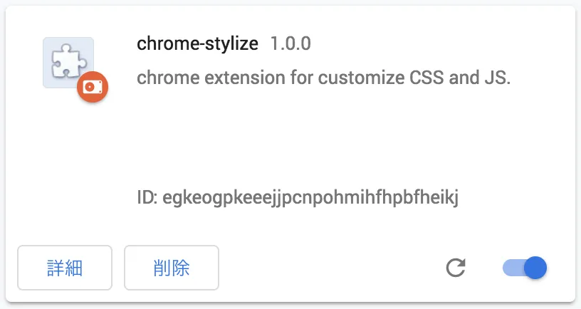Click the word "JS." in description

(x=497, y=78)
